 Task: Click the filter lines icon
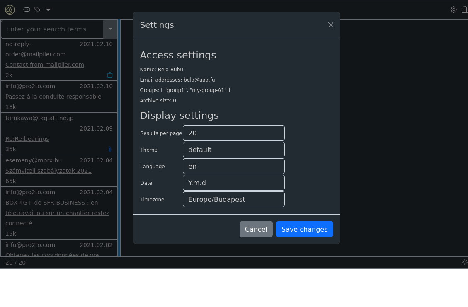point(48,10)
